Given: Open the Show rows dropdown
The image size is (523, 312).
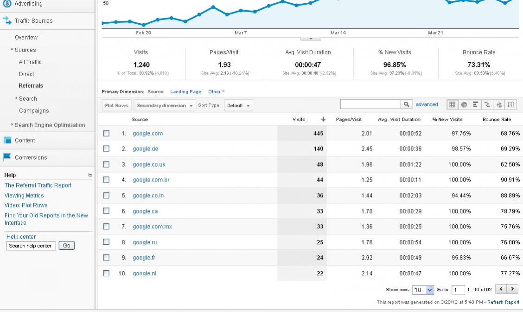Looking at the screenshot, I should pyautogui.click(x=423, y=290).
